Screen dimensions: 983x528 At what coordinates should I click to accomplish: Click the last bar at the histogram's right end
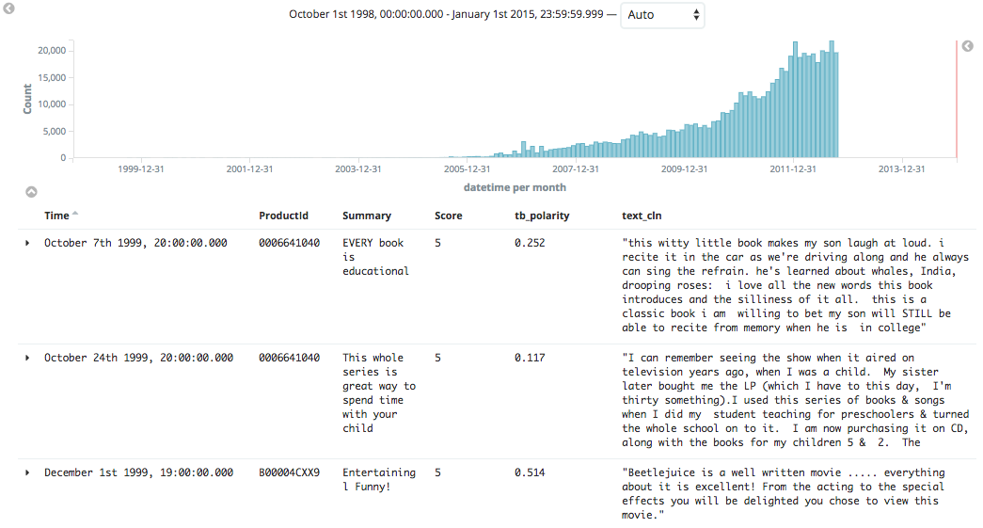[x=835, y=105]
